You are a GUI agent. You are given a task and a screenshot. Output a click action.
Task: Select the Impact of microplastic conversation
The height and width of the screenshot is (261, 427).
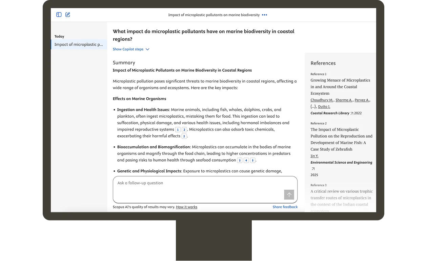[x=79, y=44]
